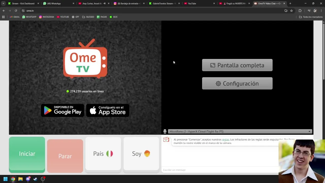
Task: Click the ome.tv address bar
Action: point(152,11)
